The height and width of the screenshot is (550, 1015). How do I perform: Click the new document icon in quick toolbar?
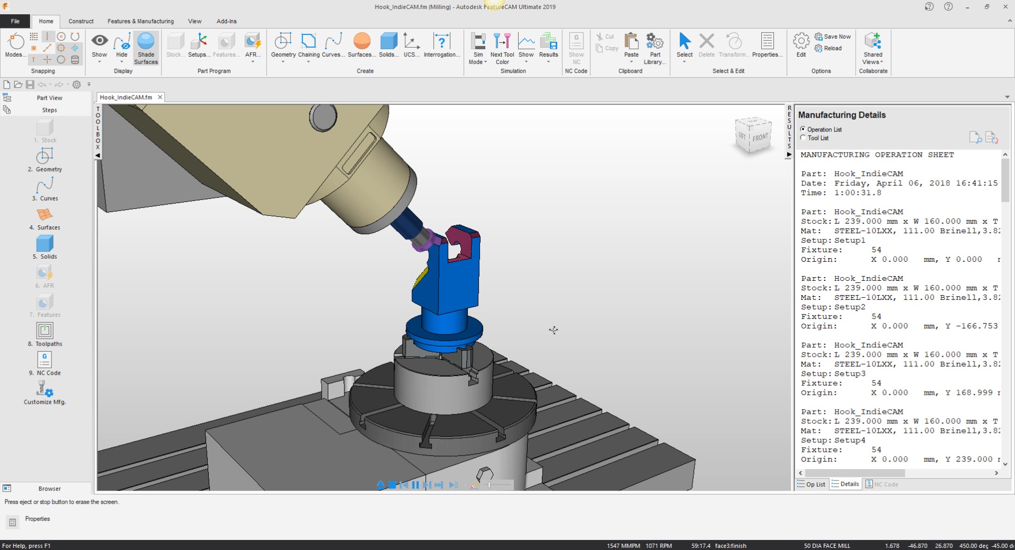(x=6, y=84)
